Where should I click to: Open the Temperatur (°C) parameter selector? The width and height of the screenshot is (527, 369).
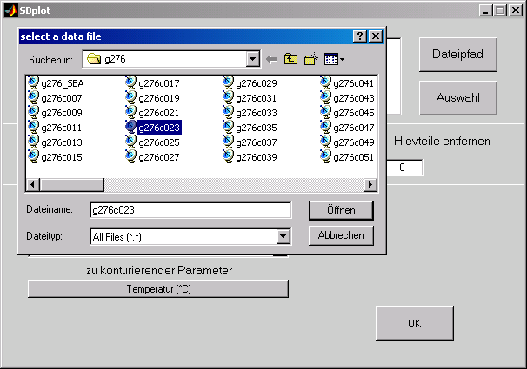(x=158, y=289)
